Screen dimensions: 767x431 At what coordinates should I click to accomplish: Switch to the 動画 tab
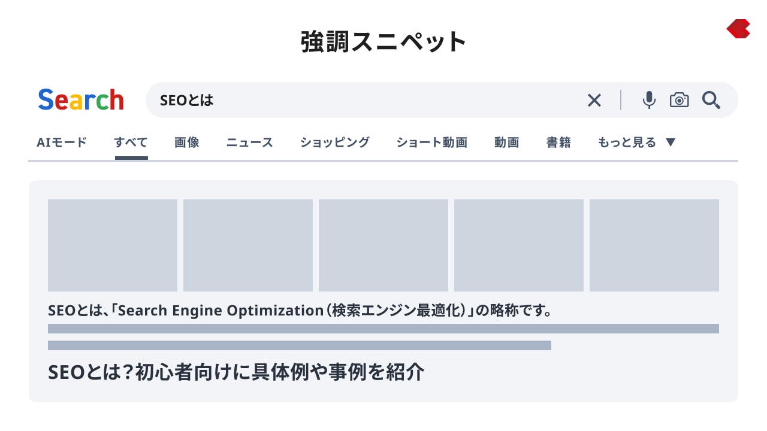point(507,142)
